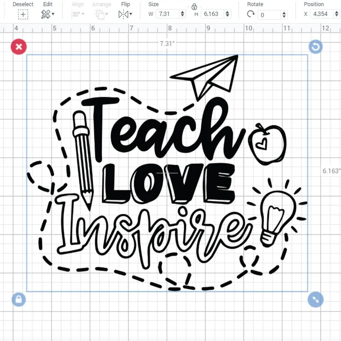Click the lock handle at selection corner
The width and height of the screenshot is (341, 341).
click(19, 299)
